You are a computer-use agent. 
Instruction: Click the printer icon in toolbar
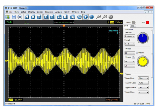[19, 17]
